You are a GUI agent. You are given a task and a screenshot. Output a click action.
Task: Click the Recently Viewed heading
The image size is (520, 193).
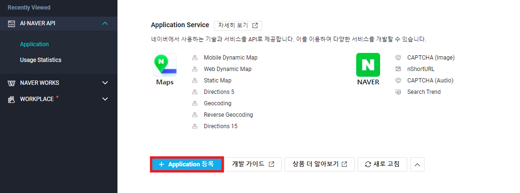pyautogui.click(x=29, y=8)
